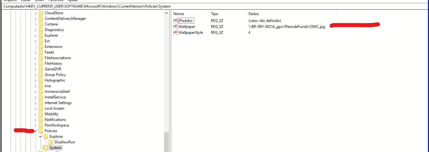This screenshot has width=429, height=152.
Task: Expand the FileHistory key
Action: tap(36, 63)
